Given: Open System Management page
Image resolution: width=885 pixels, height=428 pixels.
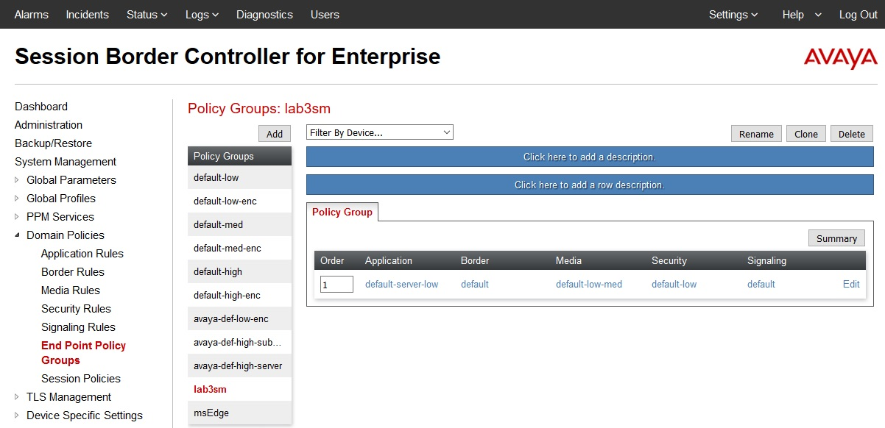Looking at the screenshot, I should tap(66, 162).
